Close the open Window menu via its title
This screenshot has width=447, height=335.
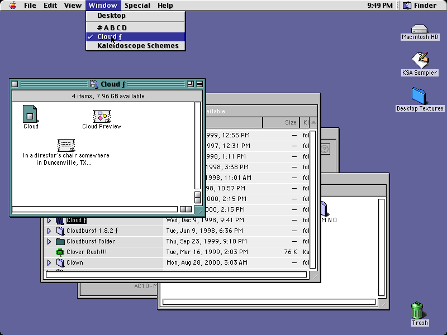pyautogui.click(x=103, y=6)
